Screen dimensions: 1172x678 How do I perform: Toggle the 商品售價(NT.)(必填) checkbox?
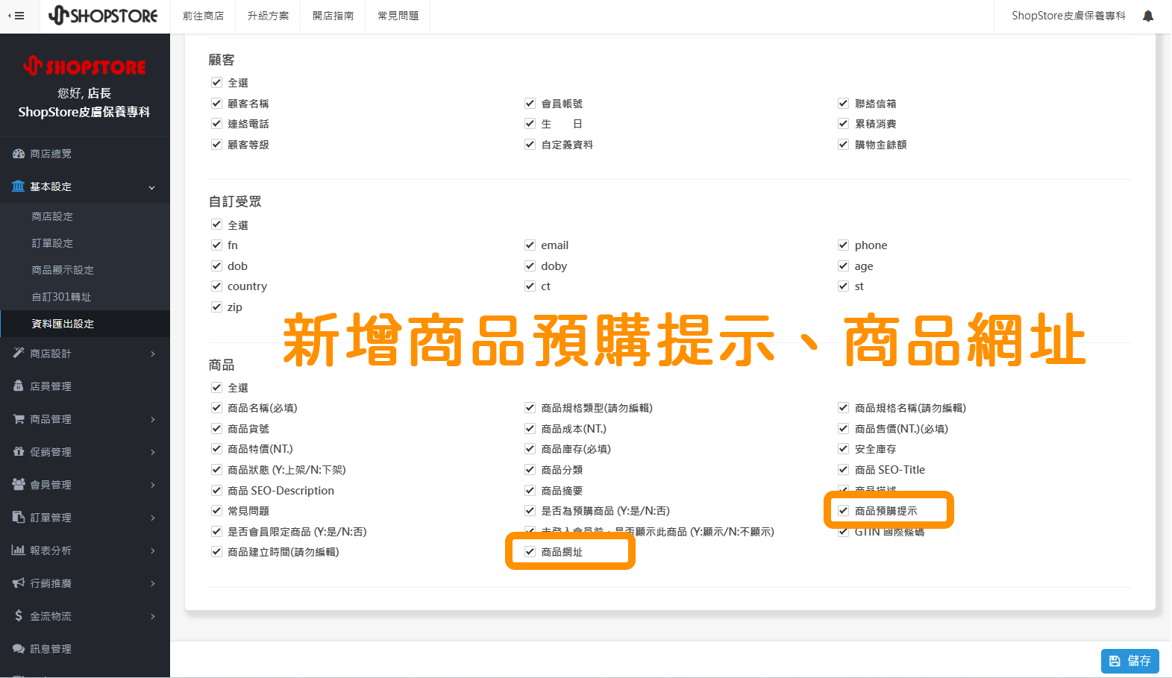pyautogui.click(x=843, y=429)
